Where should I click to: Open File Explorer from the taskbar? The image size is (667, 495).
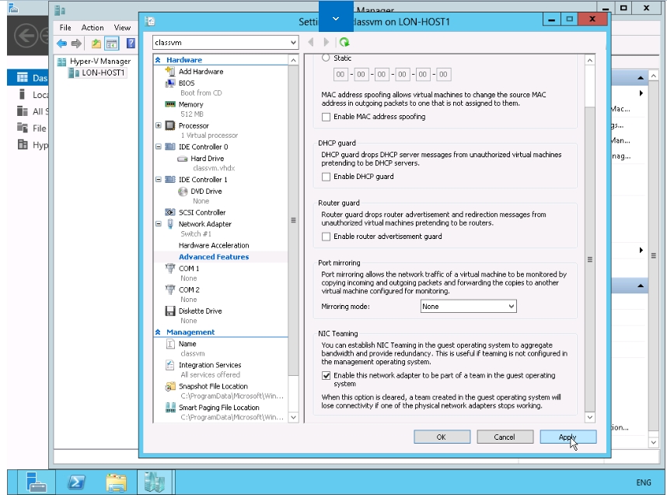[x=116, y=483]
